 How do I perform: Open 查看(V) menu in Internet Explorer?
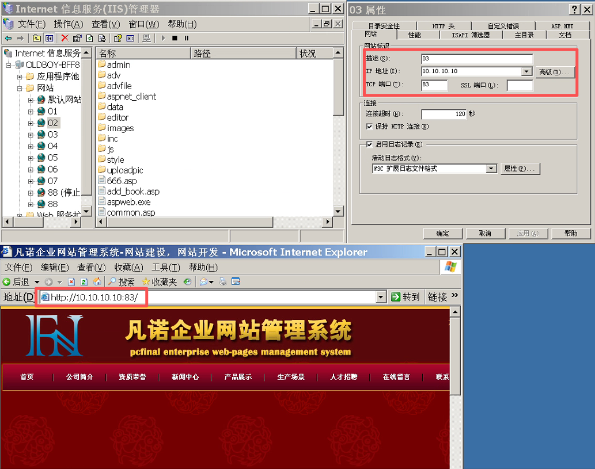92,267
